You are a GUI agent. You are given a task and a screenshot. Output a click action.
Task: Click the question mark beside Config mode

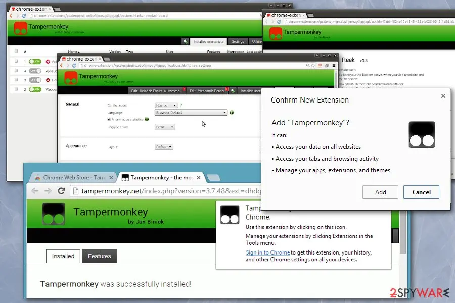tap(181, 105)
